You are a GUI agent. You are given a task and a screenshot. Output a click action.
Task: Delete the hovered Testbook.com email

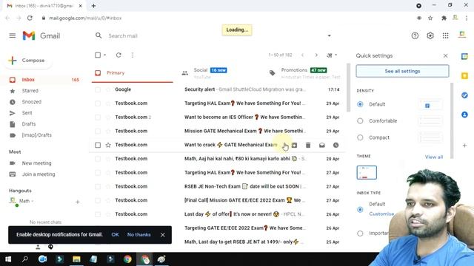point(308,145)
